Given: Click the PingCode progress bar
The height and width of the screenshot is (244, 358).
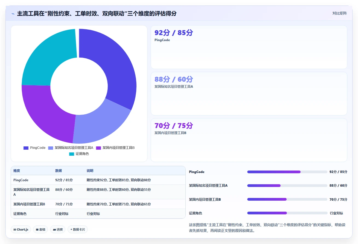Looking at the screenshot, I should (x=287, y=172).
